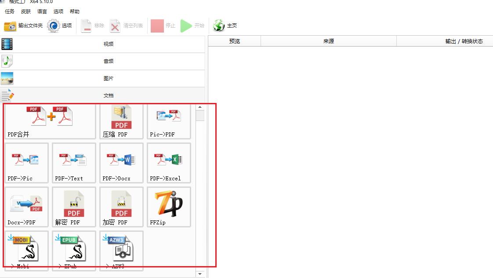493x278 pixels.
Task: Expand the 音频 audio category
Action: click(102, 61)
